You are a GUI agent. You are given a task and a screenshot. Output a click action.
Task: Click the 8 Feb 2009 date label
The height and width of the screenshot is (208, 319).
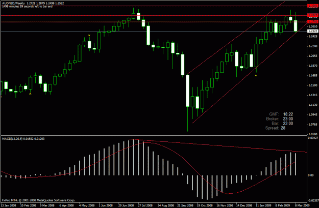click(283, 205)
